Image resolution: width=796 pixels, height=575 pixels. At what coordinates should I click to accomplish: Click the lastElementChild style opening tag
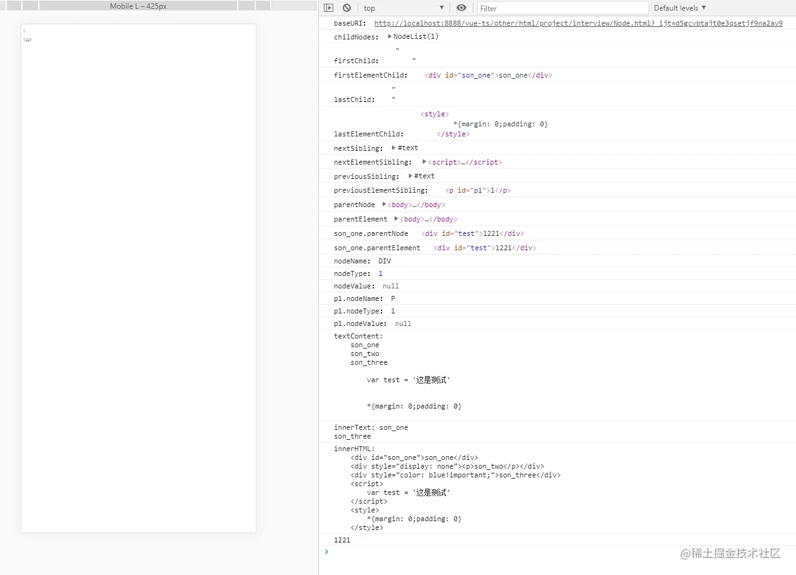point(435,114)
